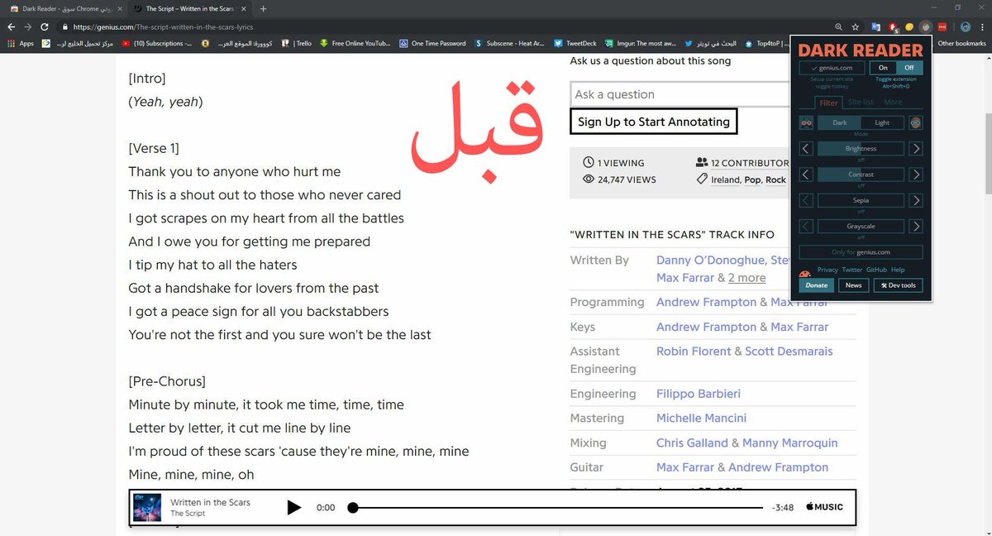Open the Subscene bookmark
This screenshot has width=992, height=536.
coord(509,43)
